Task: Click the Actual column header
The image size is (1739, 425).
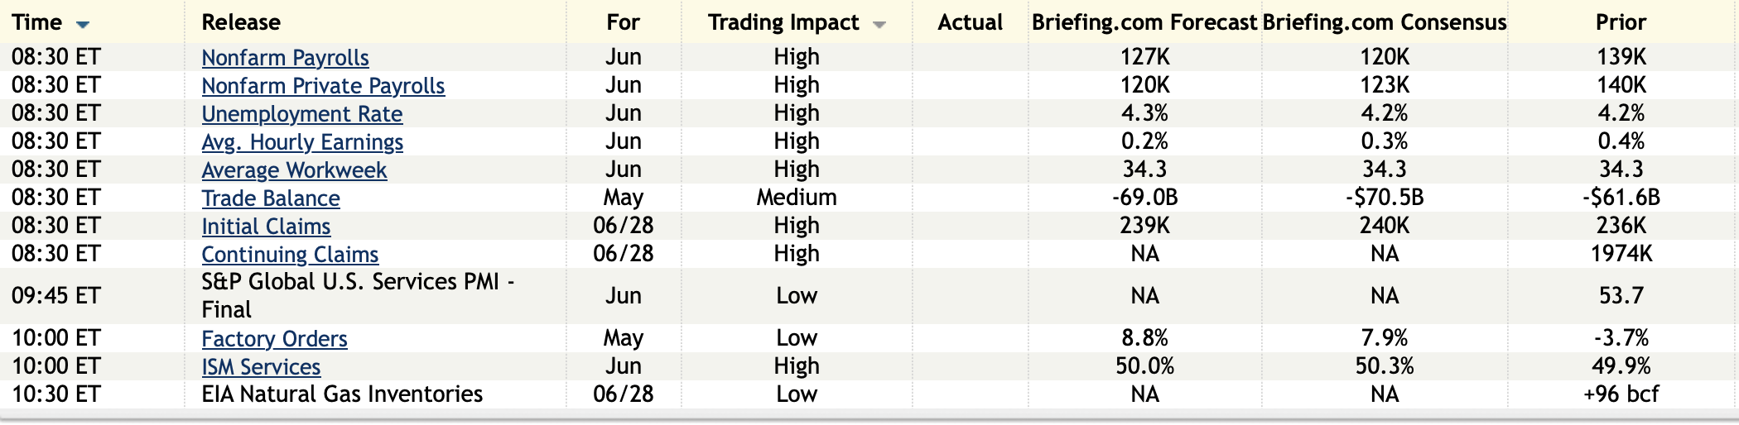Action: [970, 22]
